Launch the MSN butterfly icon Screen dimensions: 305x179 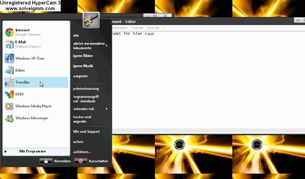9,94
